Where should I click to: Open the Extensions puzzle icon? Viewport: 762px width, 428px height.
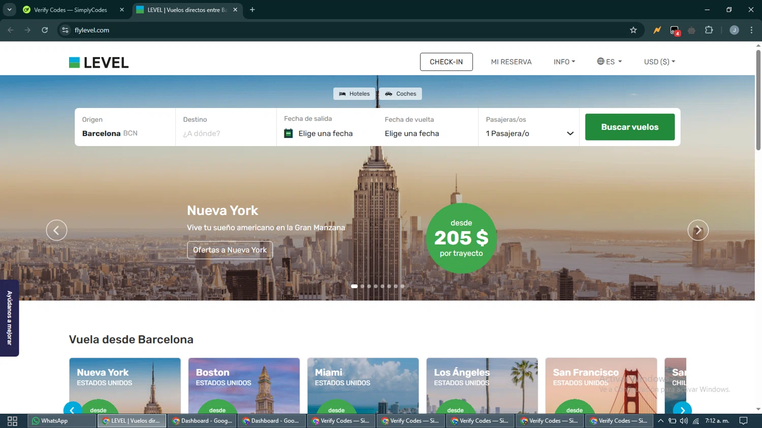point(709,30)
